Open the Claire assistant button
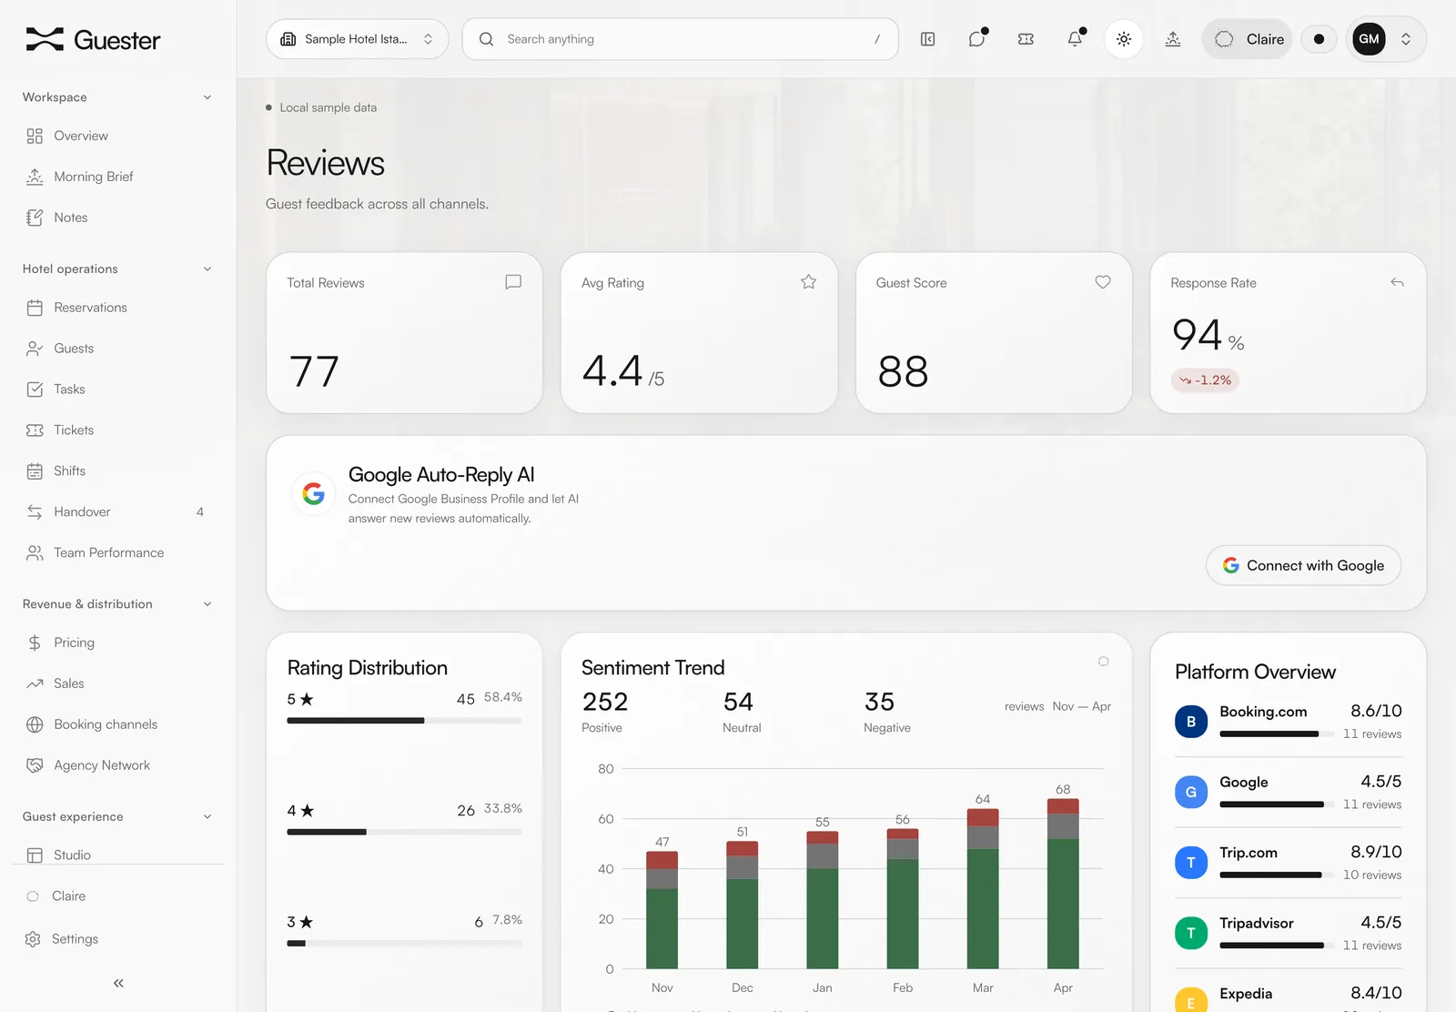The width and height of the screenshot is (1456, 1012). tap(1248, 39)
